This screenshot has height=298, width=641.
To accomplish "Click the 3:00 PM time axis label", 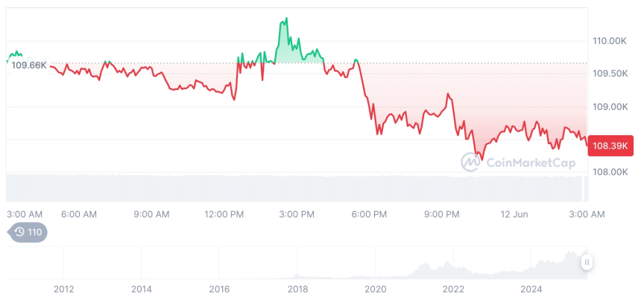I will (297, 214).
